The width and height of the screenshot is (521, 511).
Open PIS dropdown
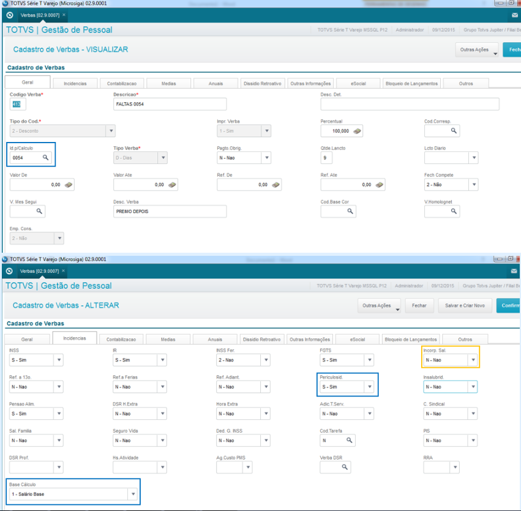click(x=473, y=441)
